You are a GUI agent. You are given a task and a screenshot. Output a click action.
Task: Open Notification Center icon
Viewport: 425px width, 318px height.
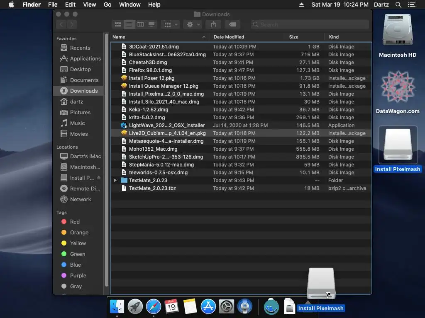click(x=411, y=5)
